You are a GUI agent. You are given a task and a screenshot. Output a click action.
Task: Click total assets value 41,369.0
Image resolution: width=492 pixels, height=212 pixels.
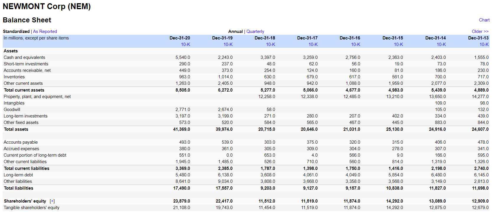pyautogui.click(x=182, y=129)
